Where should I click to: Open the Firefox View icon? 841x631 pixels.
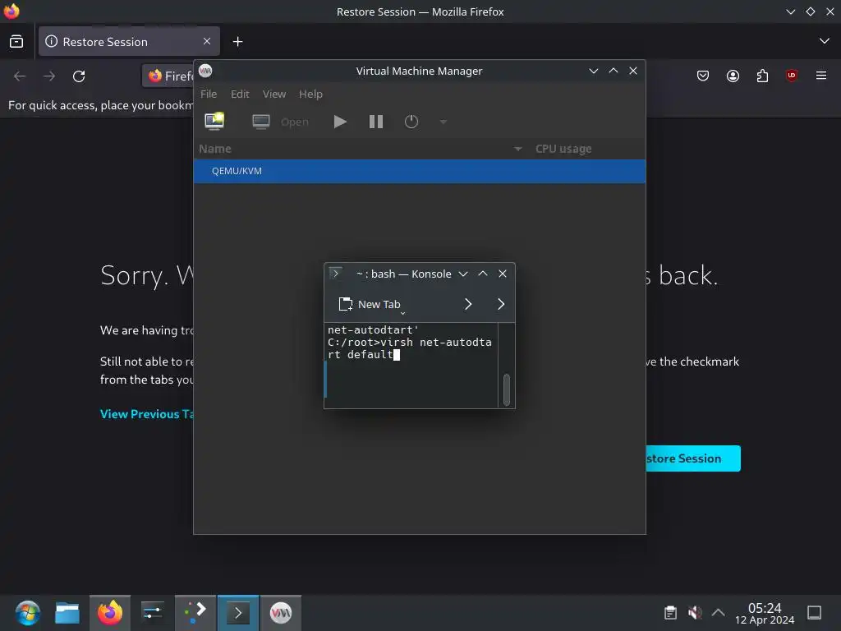16,41
